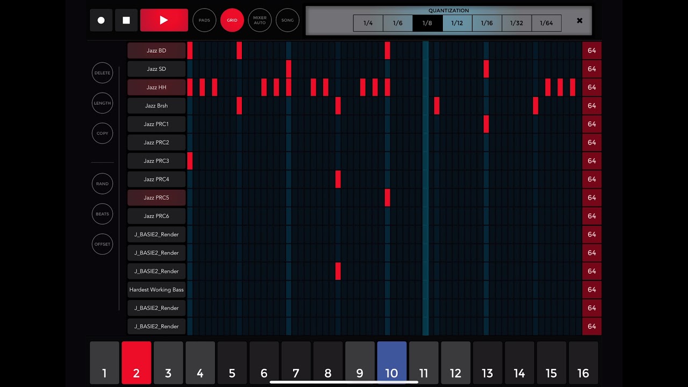Select the Jazz HH track
The width and height of the screenshot is (688, 387).
click(156, 87)
